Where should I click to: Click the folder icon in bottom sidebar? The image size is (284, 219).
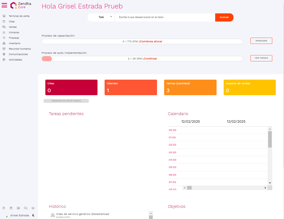click(x=33, y=208)
